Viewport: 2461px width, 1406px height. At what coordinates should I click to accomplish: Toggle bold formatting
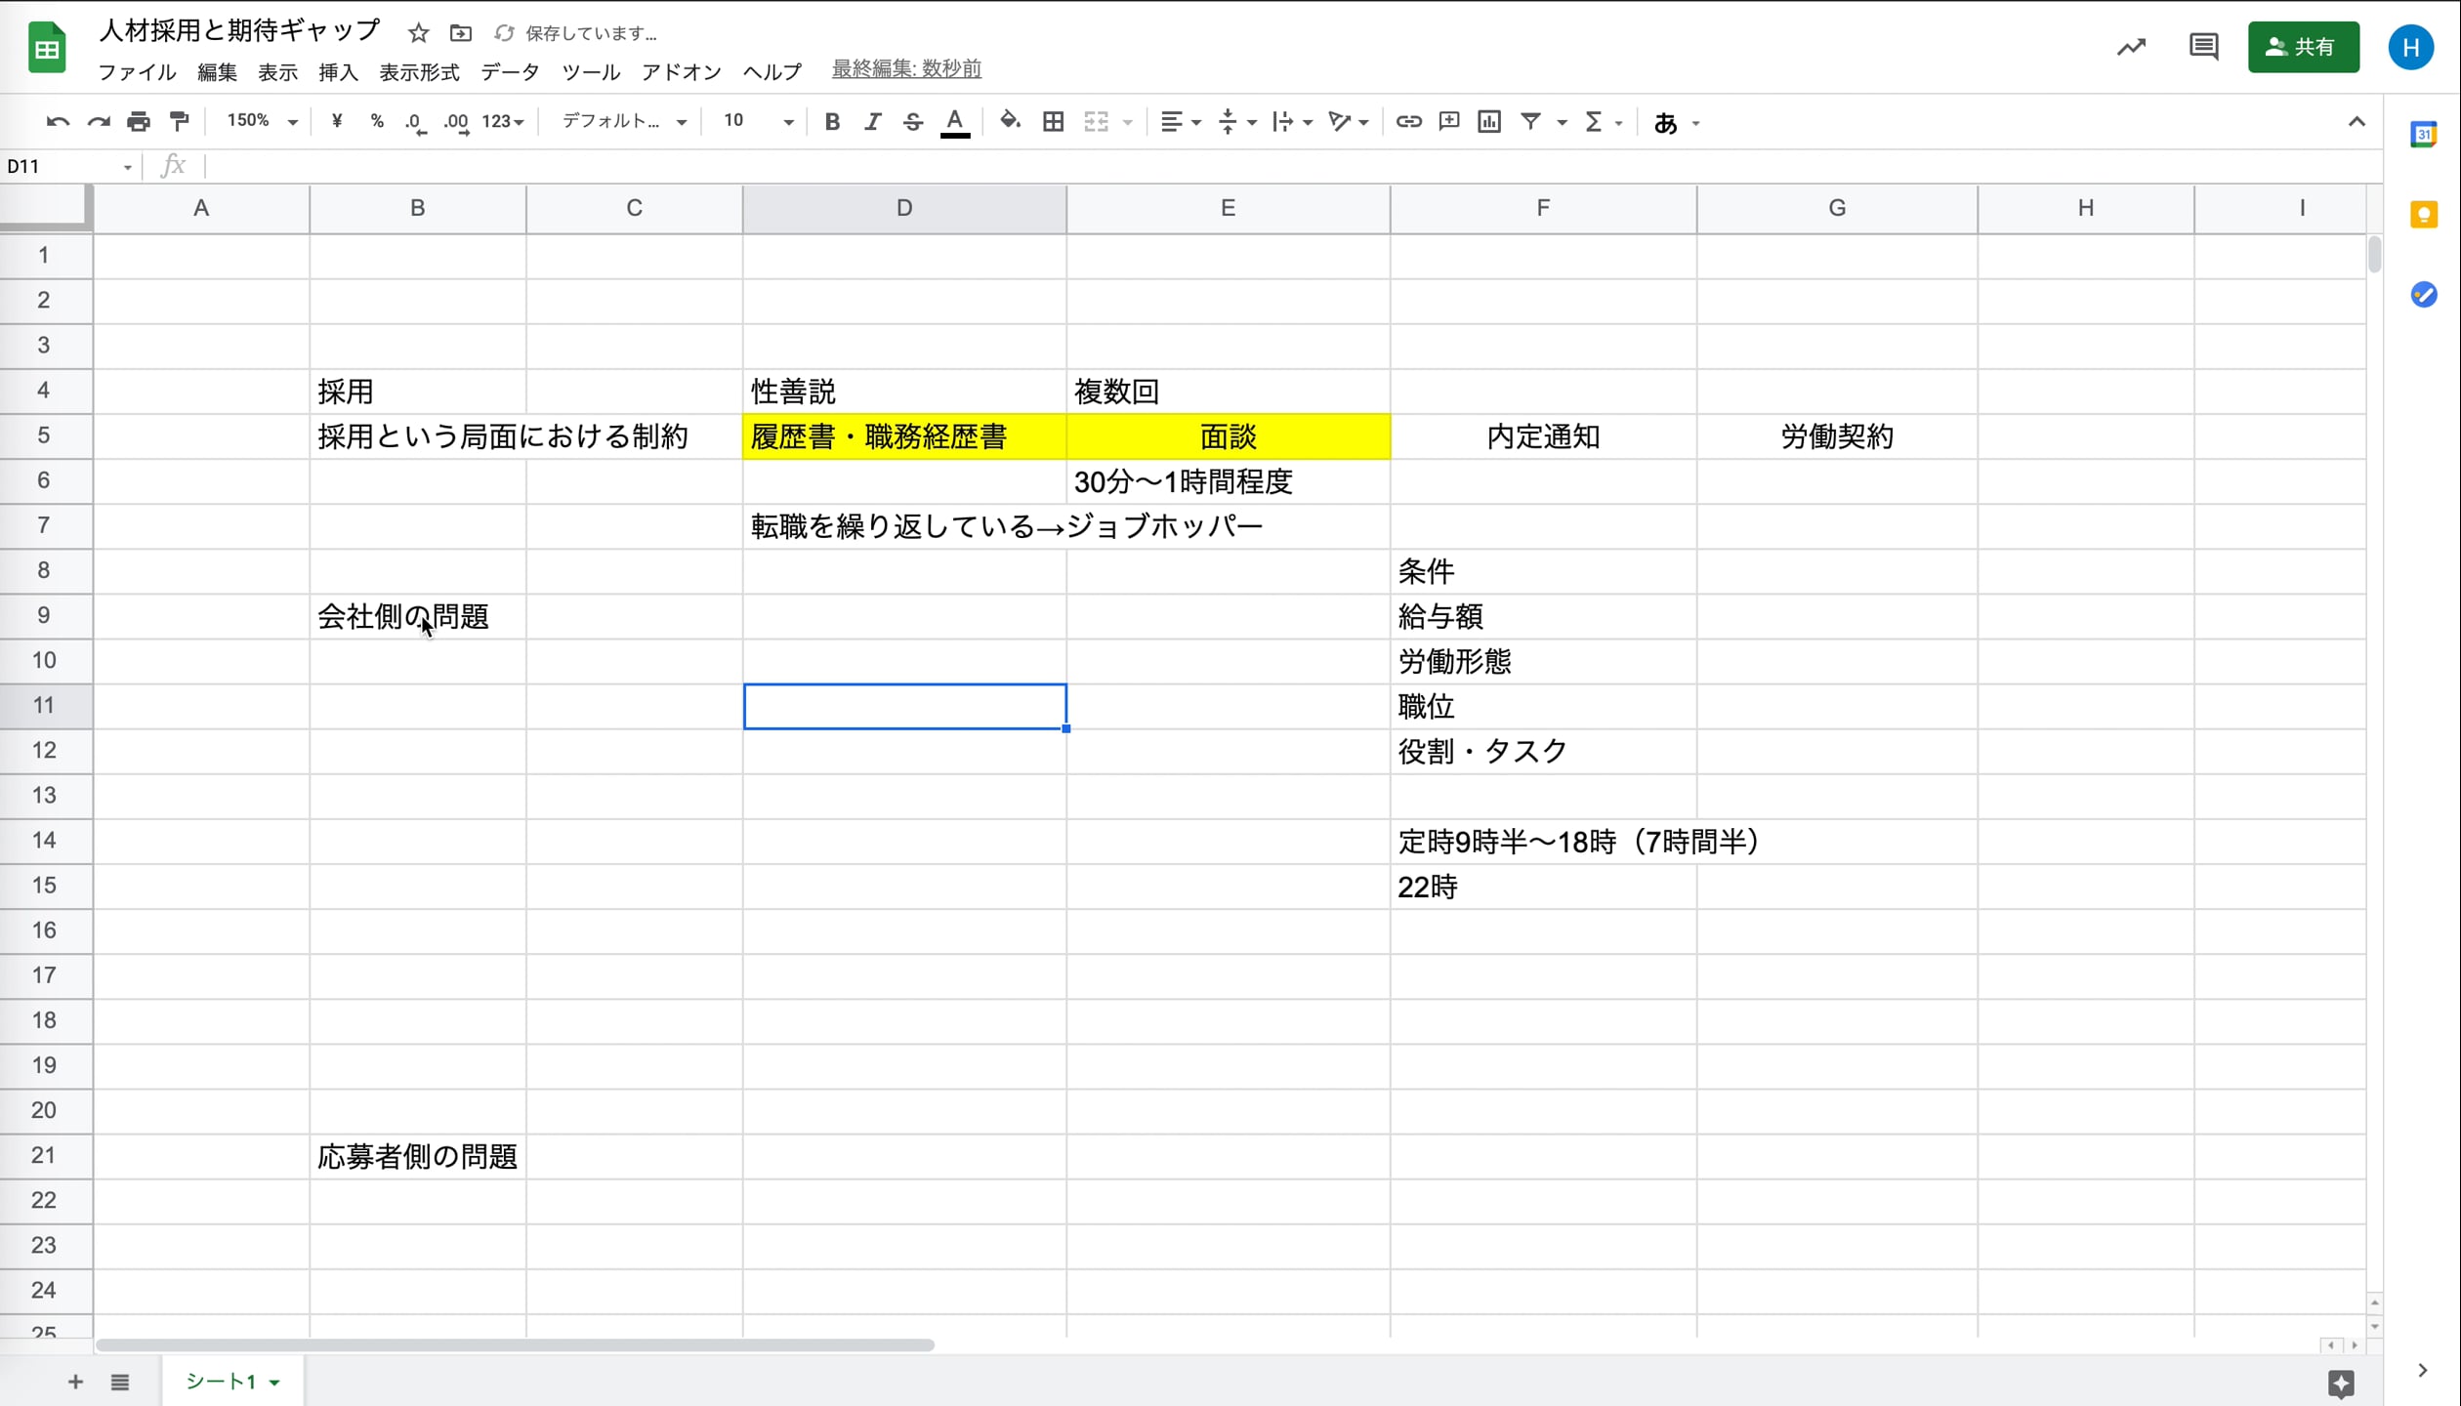point(832,121)
